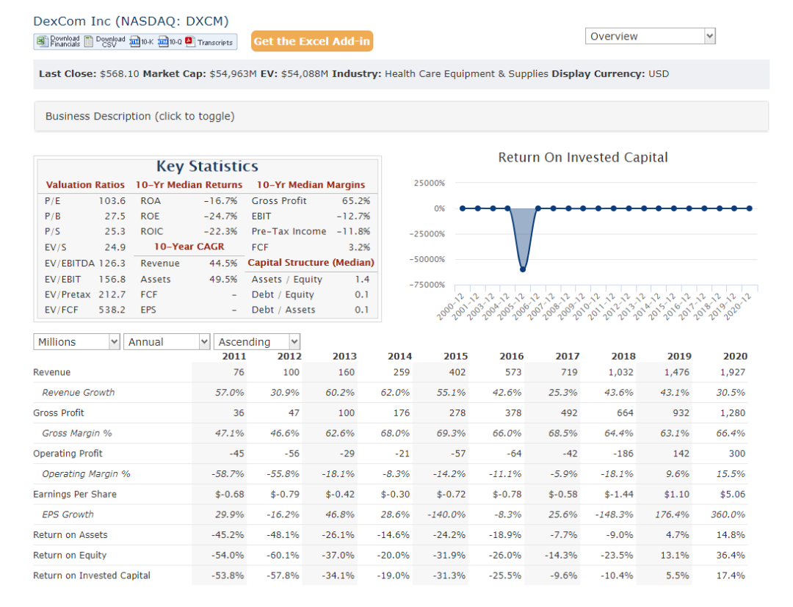
Task: Click the 2019 operating profit value 142
Action: pos(681,454)
